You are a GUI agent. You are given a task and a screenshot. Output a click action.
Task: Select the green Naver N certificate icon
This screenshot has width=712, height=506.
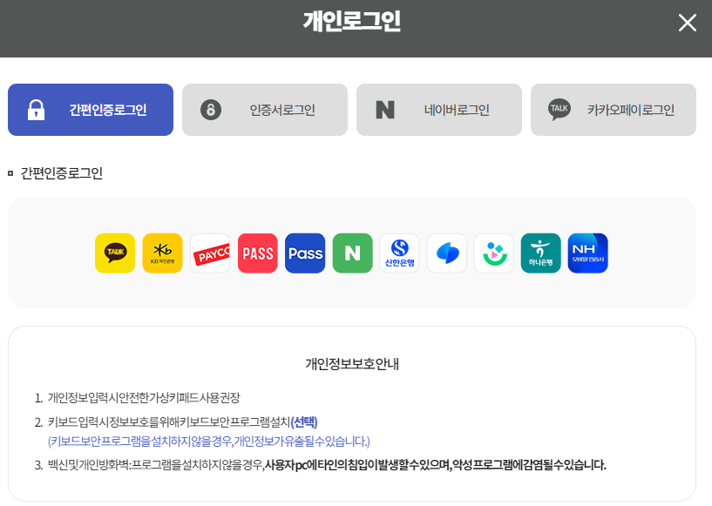point(352,253)
